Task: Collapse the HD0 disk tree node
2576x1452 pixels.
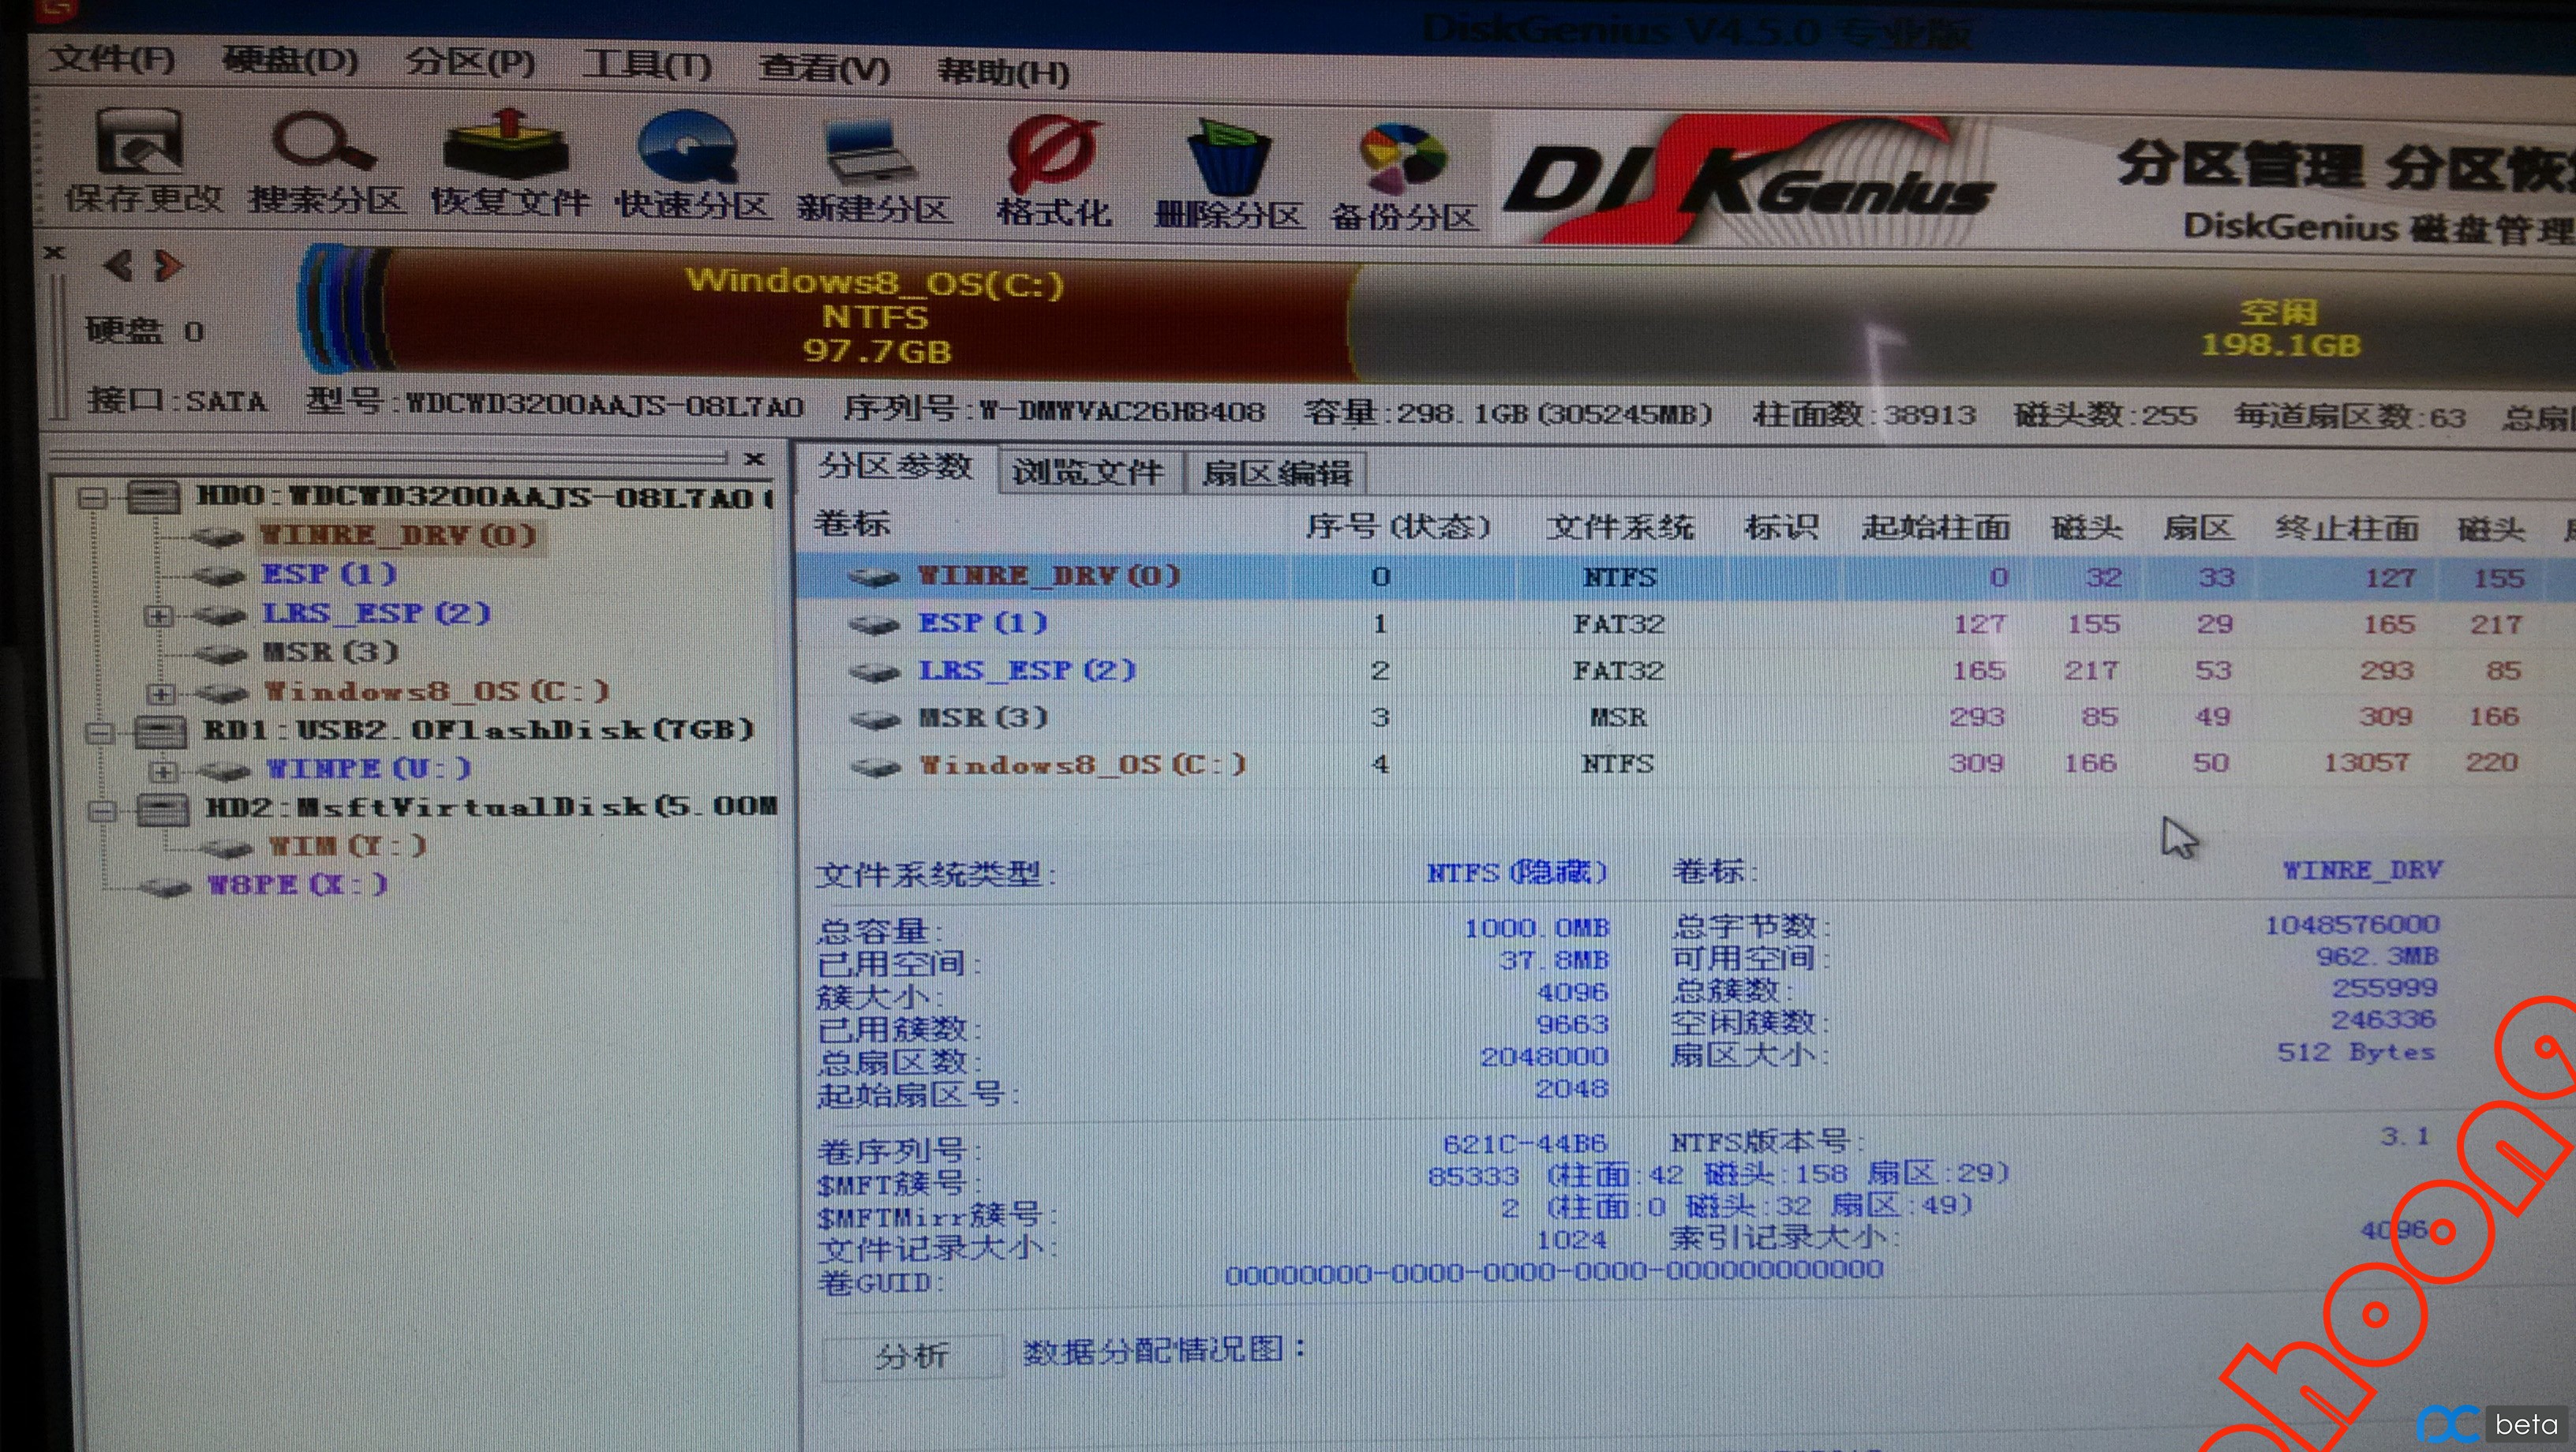Action: coord(92,497)
